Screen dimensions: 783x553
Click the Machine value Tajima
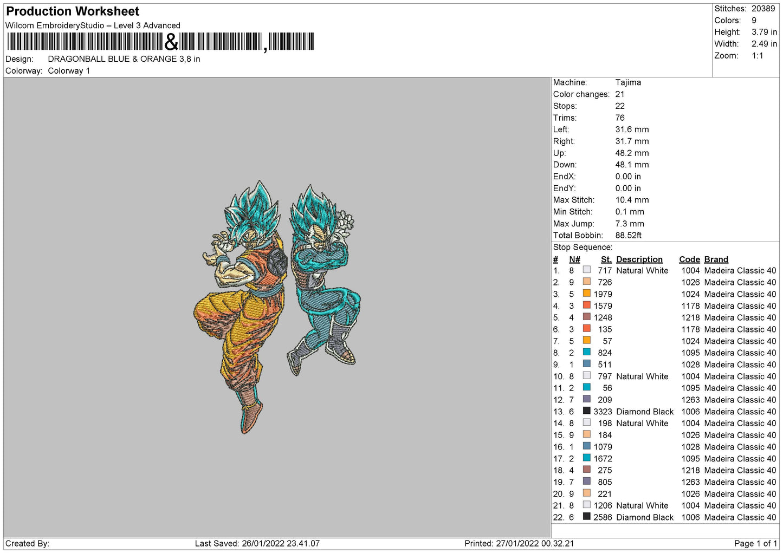[628, 82]
